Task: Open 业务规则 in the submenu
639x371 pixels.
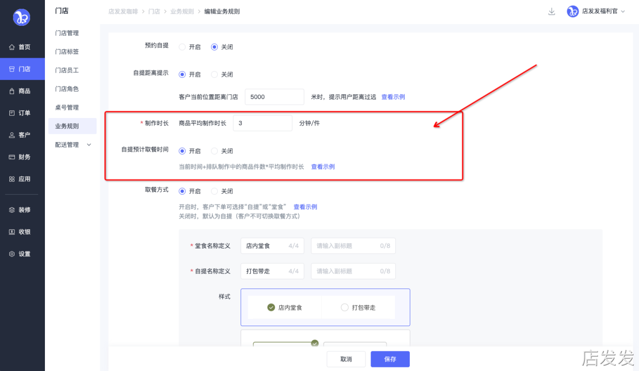Action: [72, 126]
